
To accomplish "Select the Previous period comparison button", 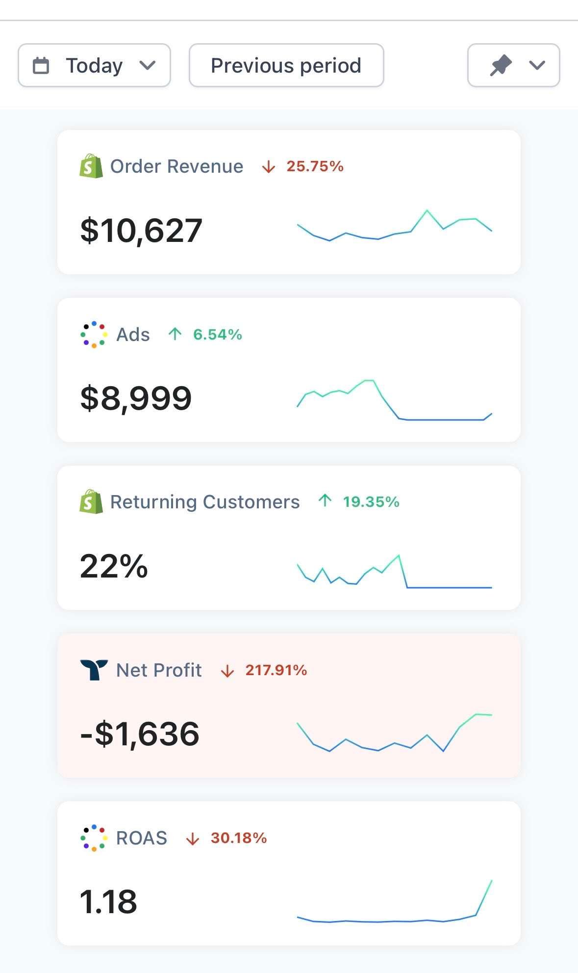I will pos(286,65).
